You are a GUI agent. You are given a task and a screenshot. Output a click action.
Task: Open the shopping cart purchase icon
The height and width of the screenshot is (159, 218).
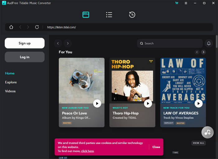(177, 3)
